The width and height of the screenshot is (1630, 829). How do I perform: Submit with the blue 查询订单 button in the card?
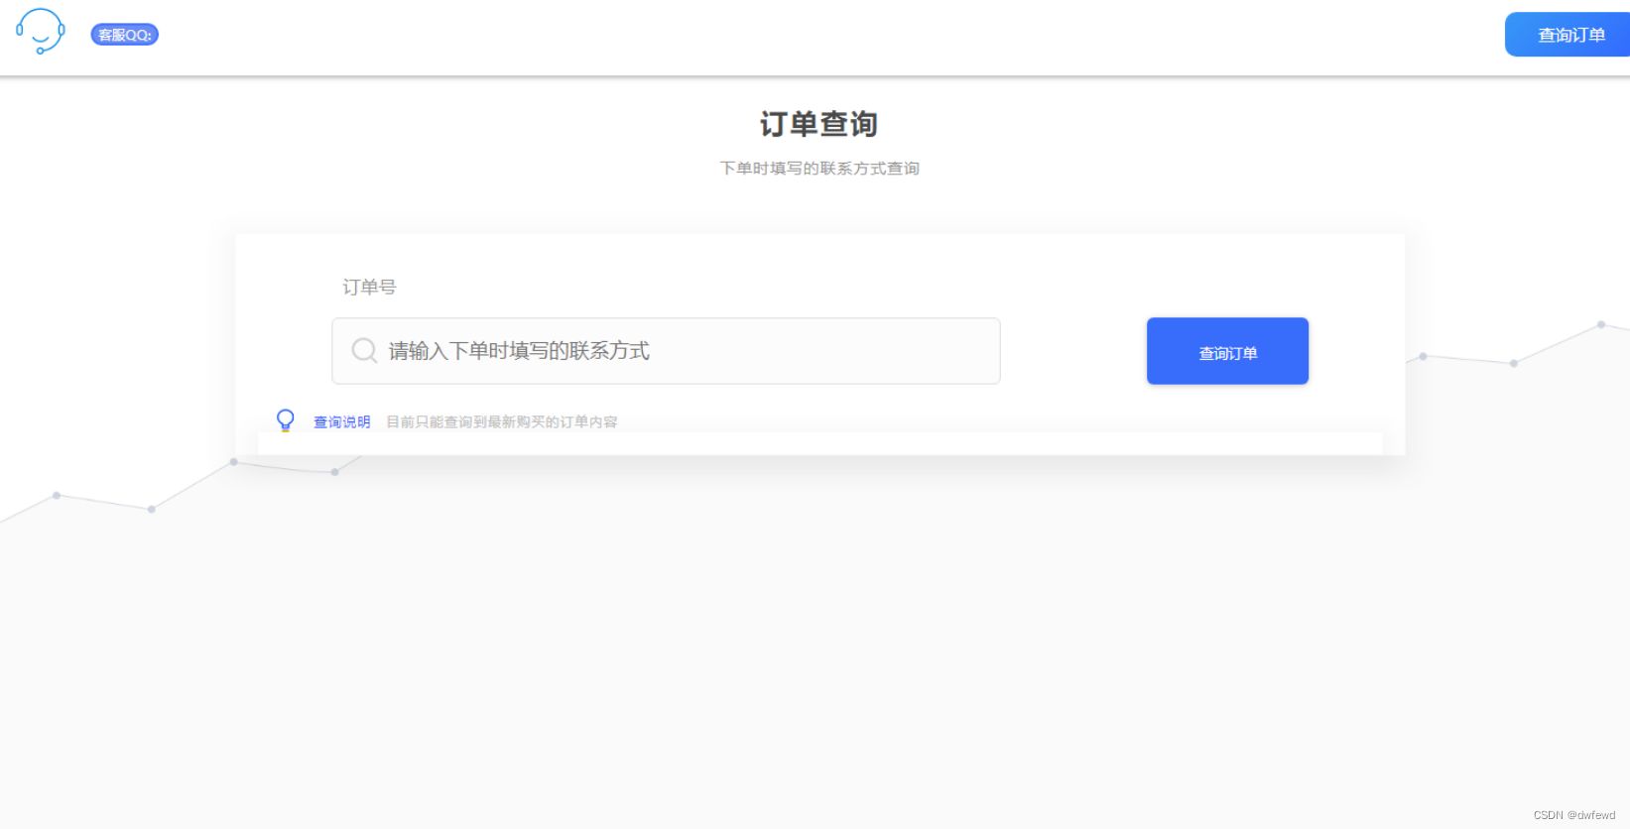pyautogui.click(x=1227, y=351)
